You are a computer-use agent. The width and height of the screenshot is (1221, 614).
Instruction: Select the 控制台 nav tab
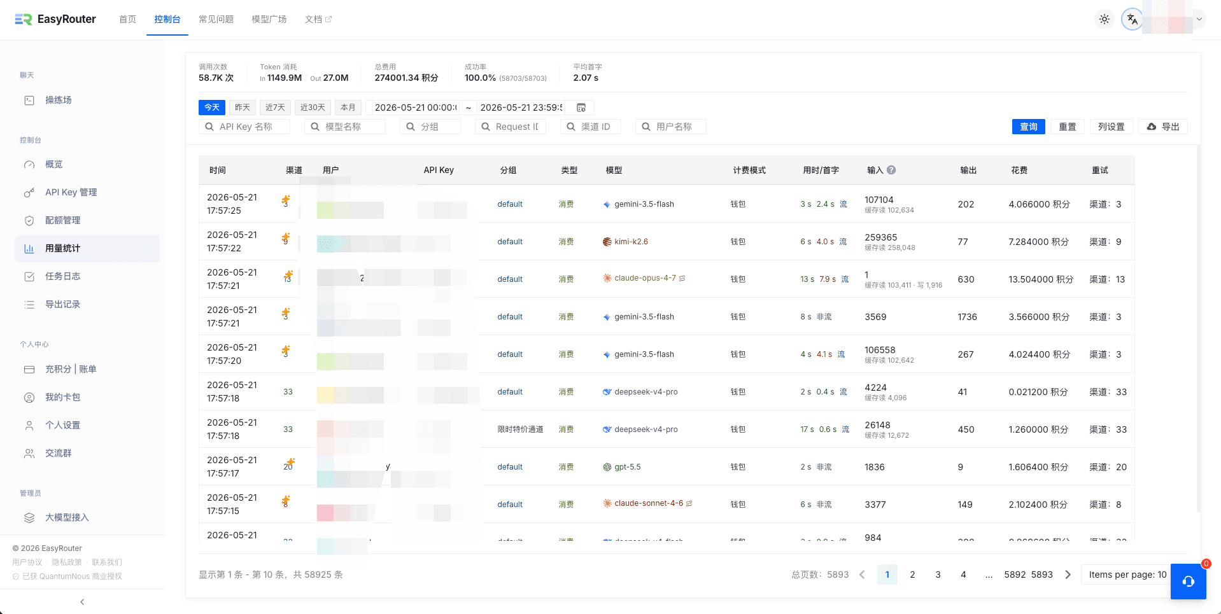tap(167, 19)
